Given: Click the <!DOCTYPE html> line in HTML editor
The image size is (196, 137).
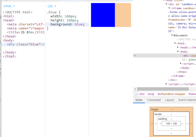Looking at the screenshot, I should tap(18, 12).
